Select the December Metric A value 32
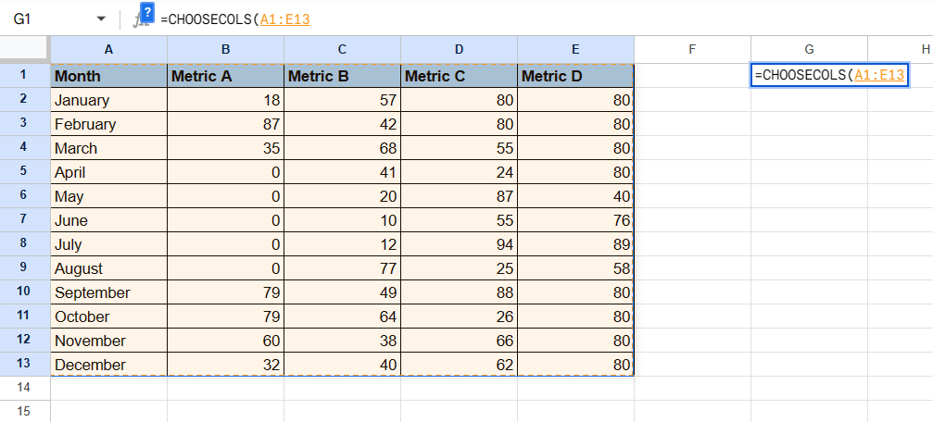The height and width of the screenshot is (422, 933). pyautogui.click(x=225, y=365)
